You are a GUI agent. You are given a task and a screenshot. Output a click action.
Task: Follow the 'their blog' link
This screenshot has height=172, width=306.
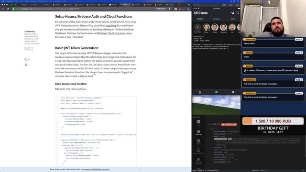point(110,25)
